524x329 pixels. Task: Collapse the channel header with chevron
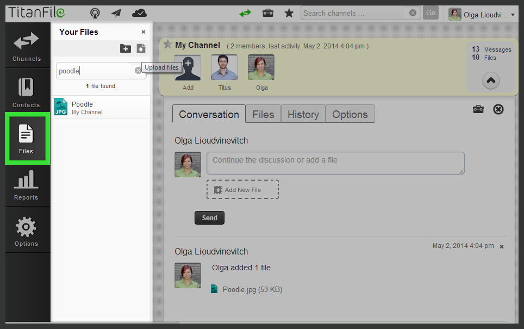point(491,80)
